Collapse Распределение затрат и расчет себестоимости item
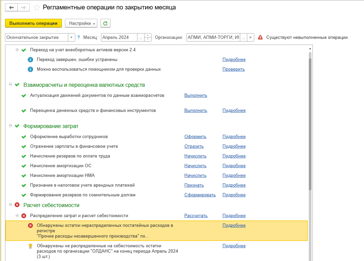 (x=17, y=216)
